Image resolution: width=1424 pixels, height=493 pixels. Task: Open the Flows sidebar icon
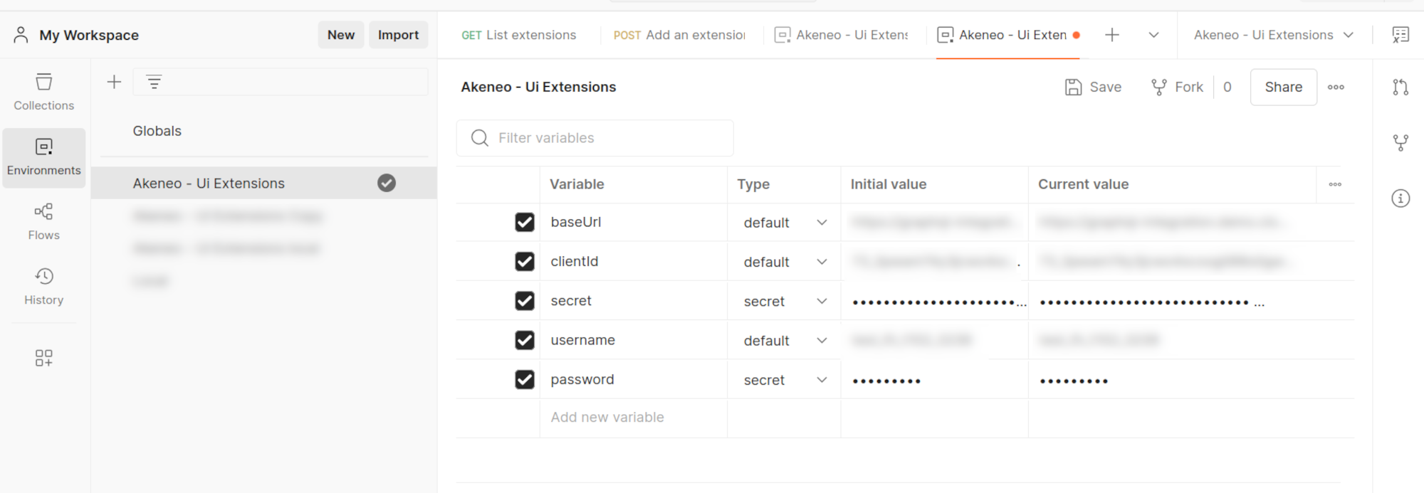click(x=43, y=221)
